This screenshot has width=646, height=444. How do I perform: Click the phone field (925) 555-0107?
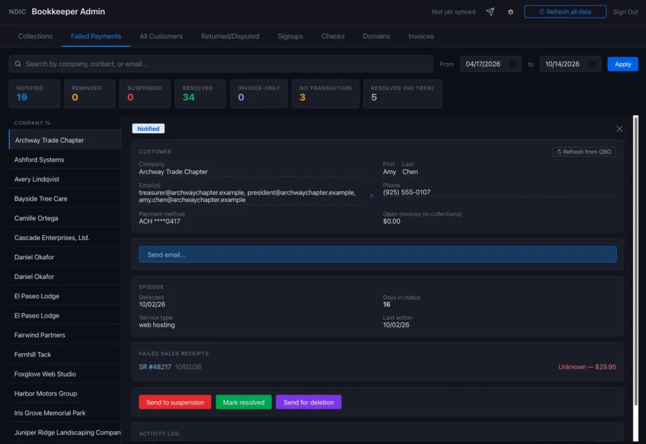tap(500, 192)
